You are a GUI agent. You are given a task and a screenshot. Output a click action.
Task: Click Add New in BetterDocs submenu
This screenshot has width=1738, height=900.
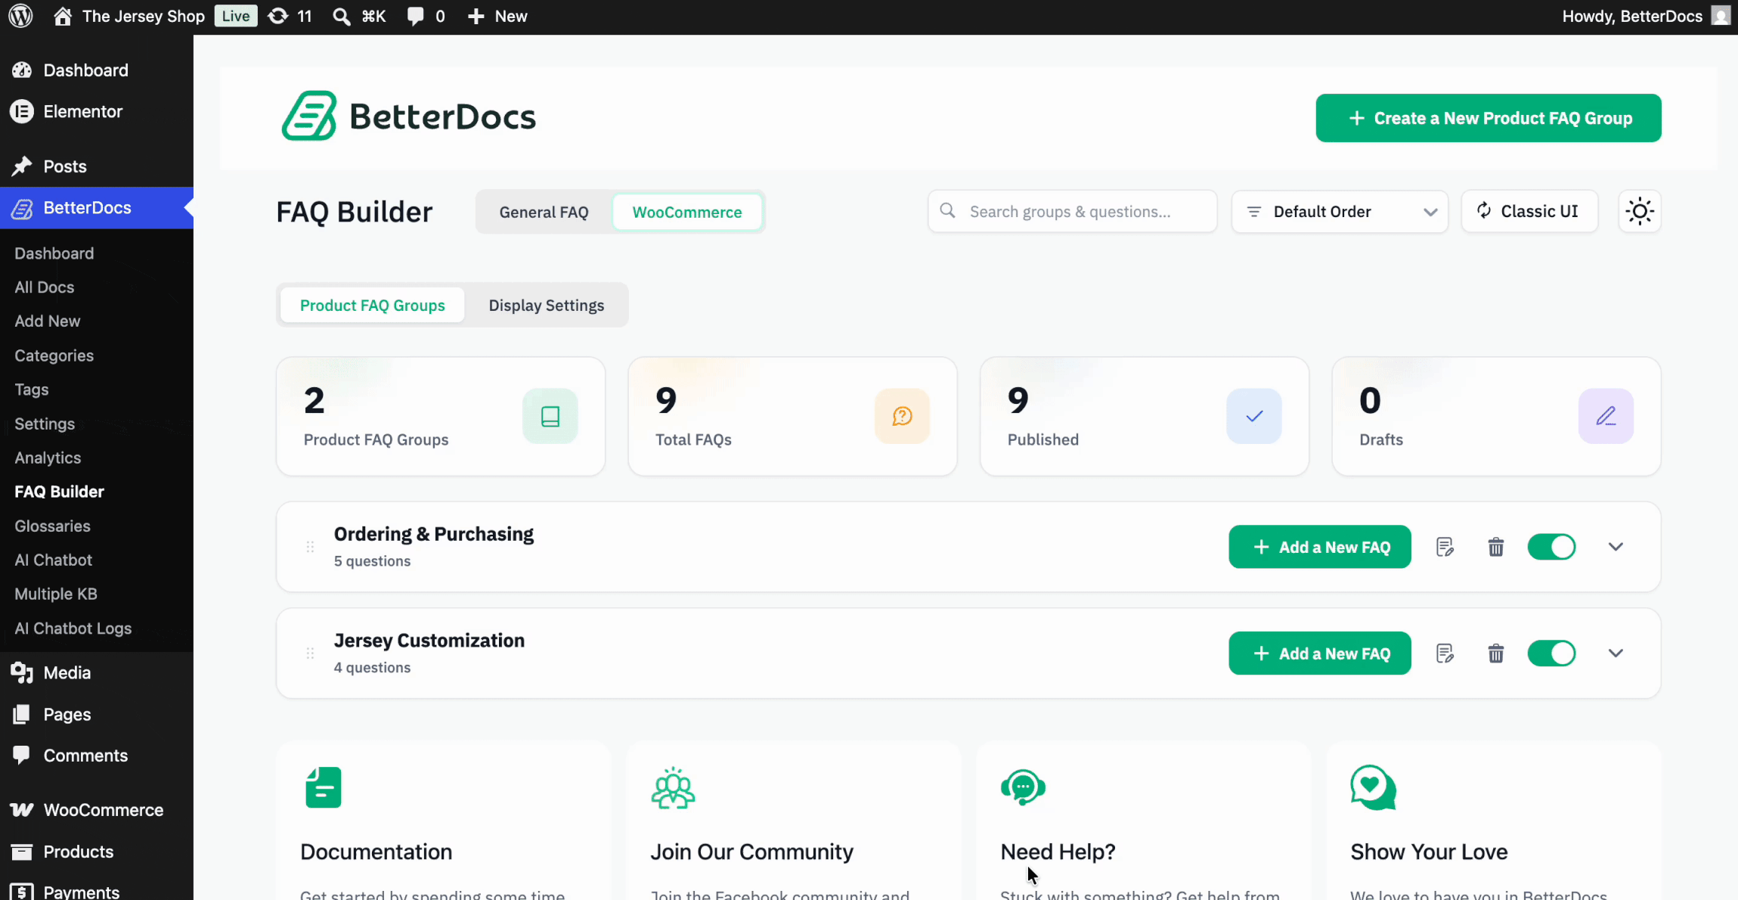pyautogui.click(x=47, y=321)
